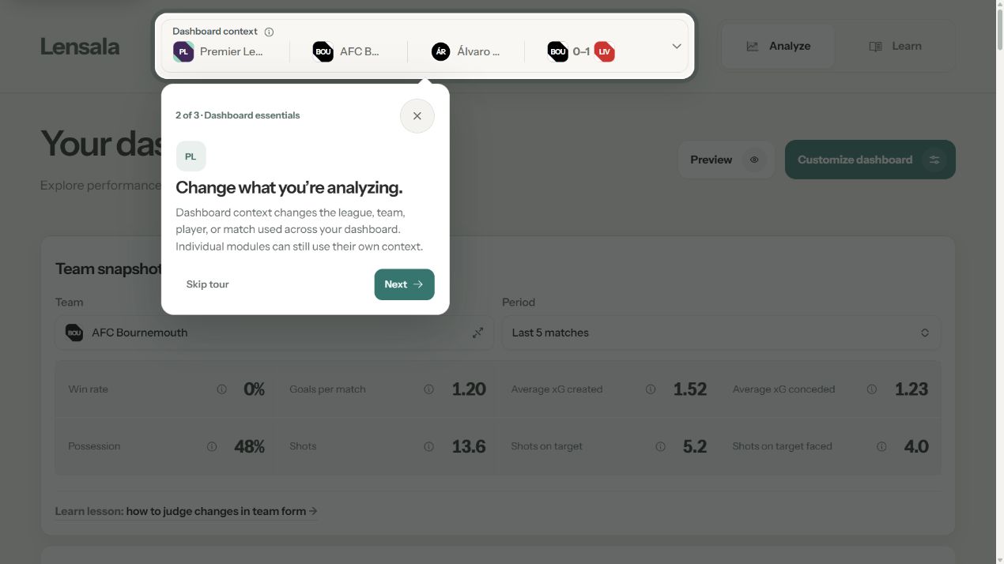Select the AFC Bournemouth context chip

[346, 52]
